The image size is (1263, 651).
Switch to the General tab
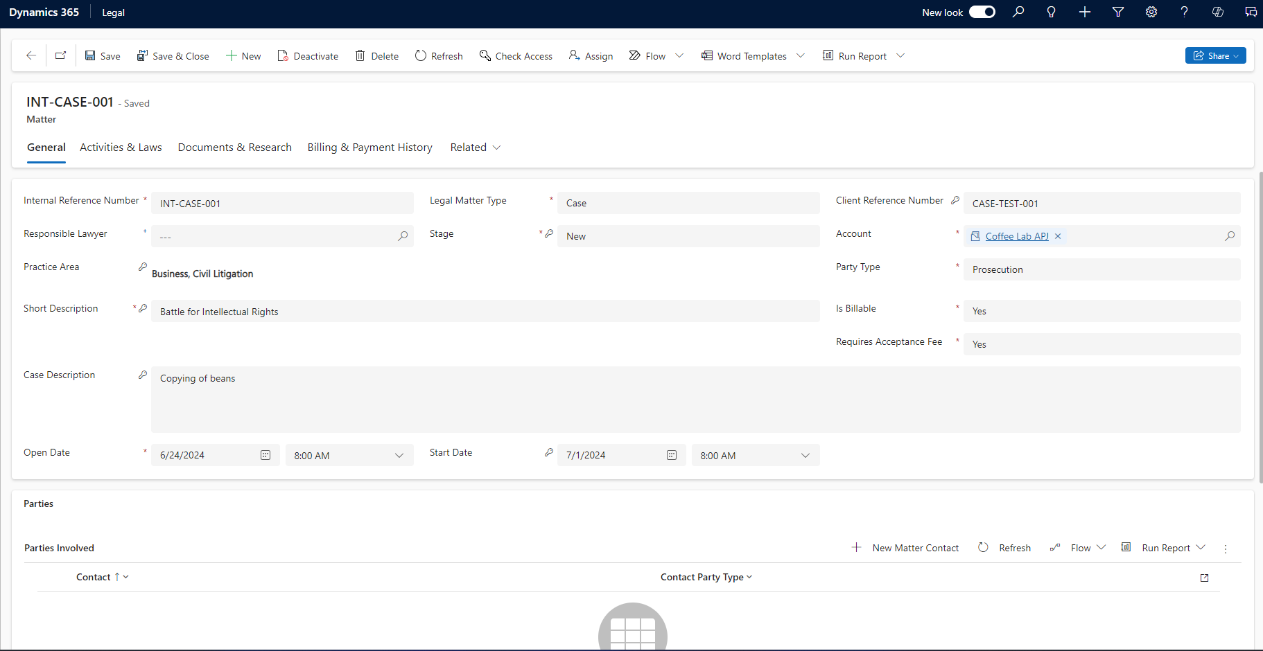click(46, 148)
